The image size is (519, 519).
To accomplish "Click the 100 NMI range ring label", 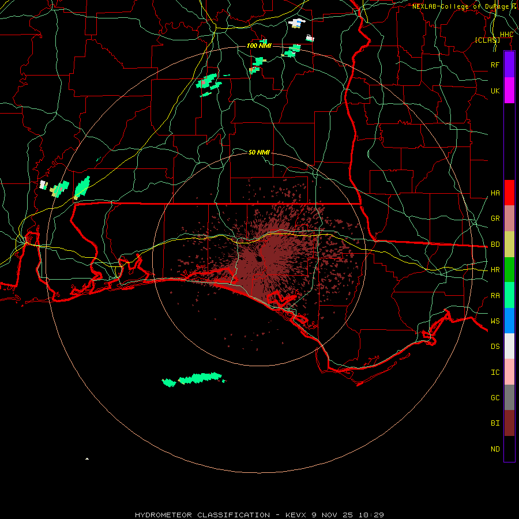I will tap(259, 46).
